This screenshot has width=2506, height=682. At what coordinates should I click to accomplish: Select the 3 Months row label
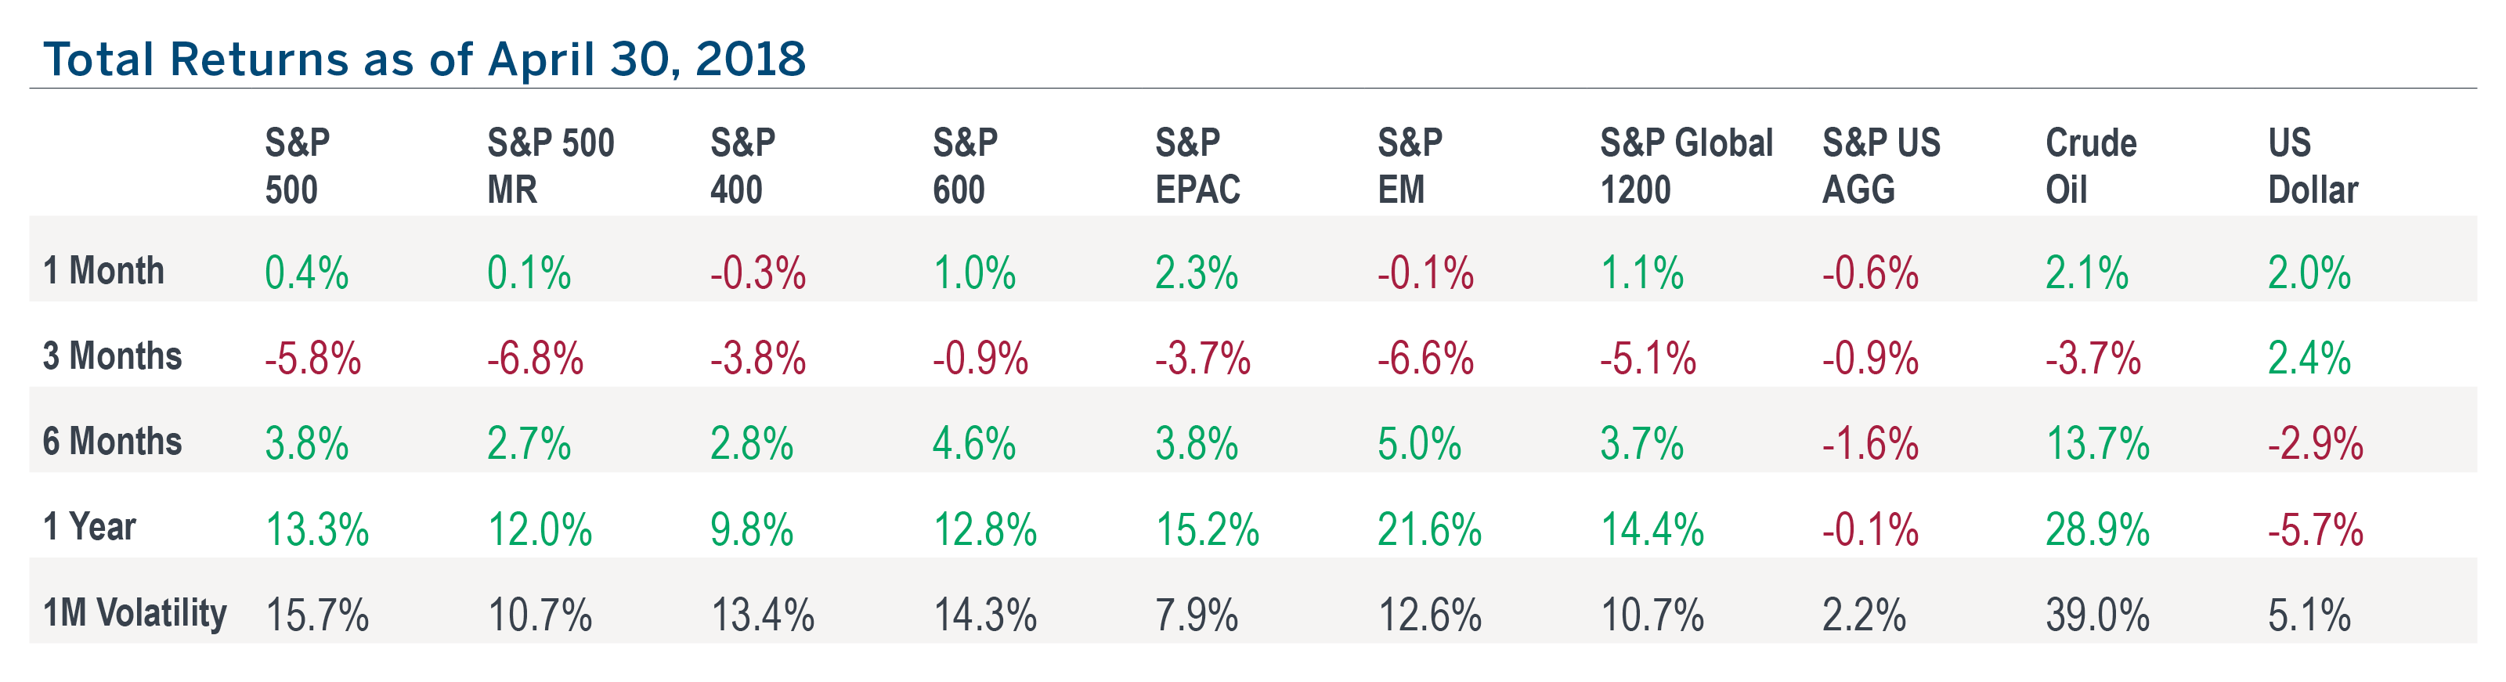[112, 356]
